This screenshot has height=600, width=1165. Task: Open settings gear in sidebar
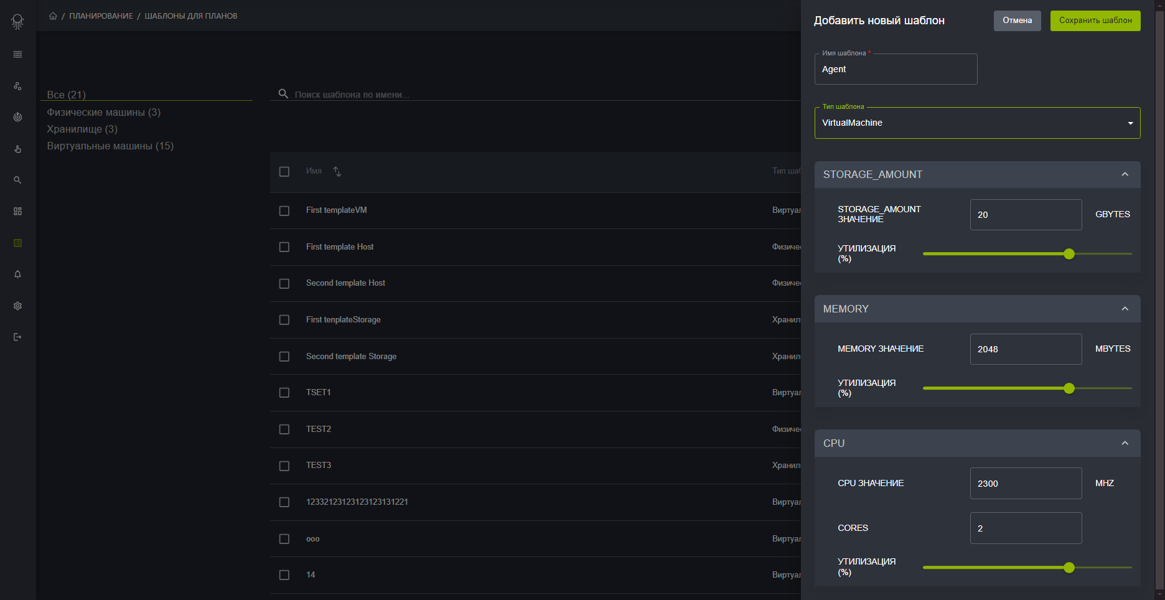pos(17,306)
